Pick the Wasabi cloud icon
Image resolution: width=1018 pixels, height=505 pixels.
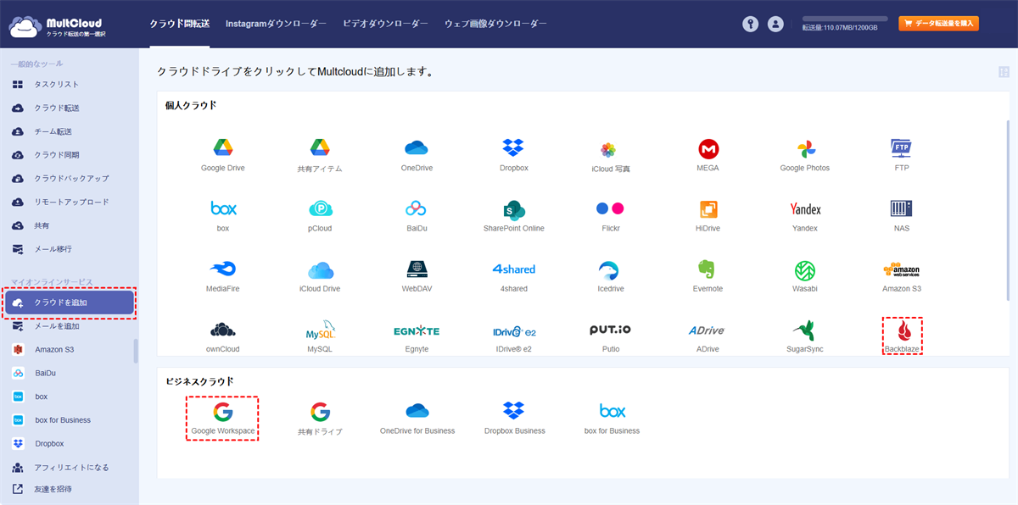click(805, 270)
